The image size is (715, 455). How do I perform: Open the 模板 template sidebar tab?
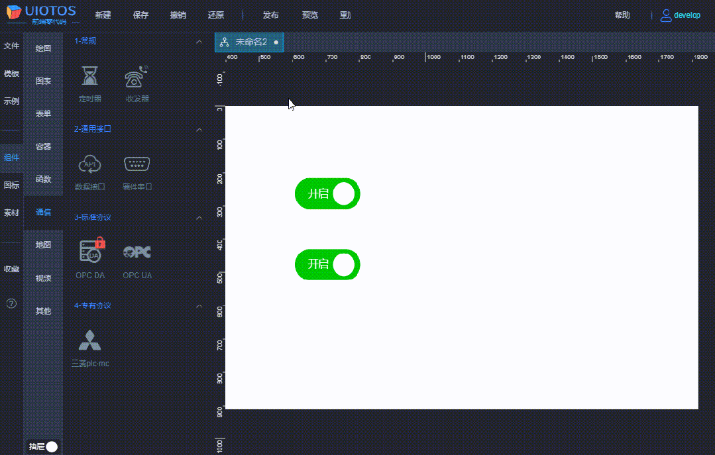tap(11, 74)
